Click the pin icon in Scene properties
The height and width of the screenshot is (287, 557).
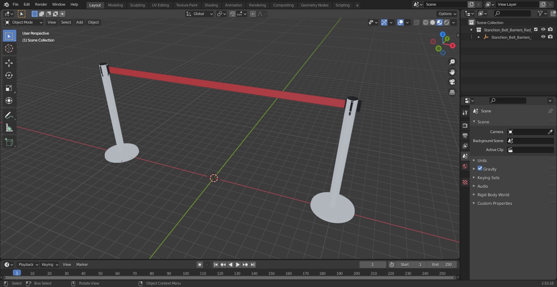tap(550, 111)
